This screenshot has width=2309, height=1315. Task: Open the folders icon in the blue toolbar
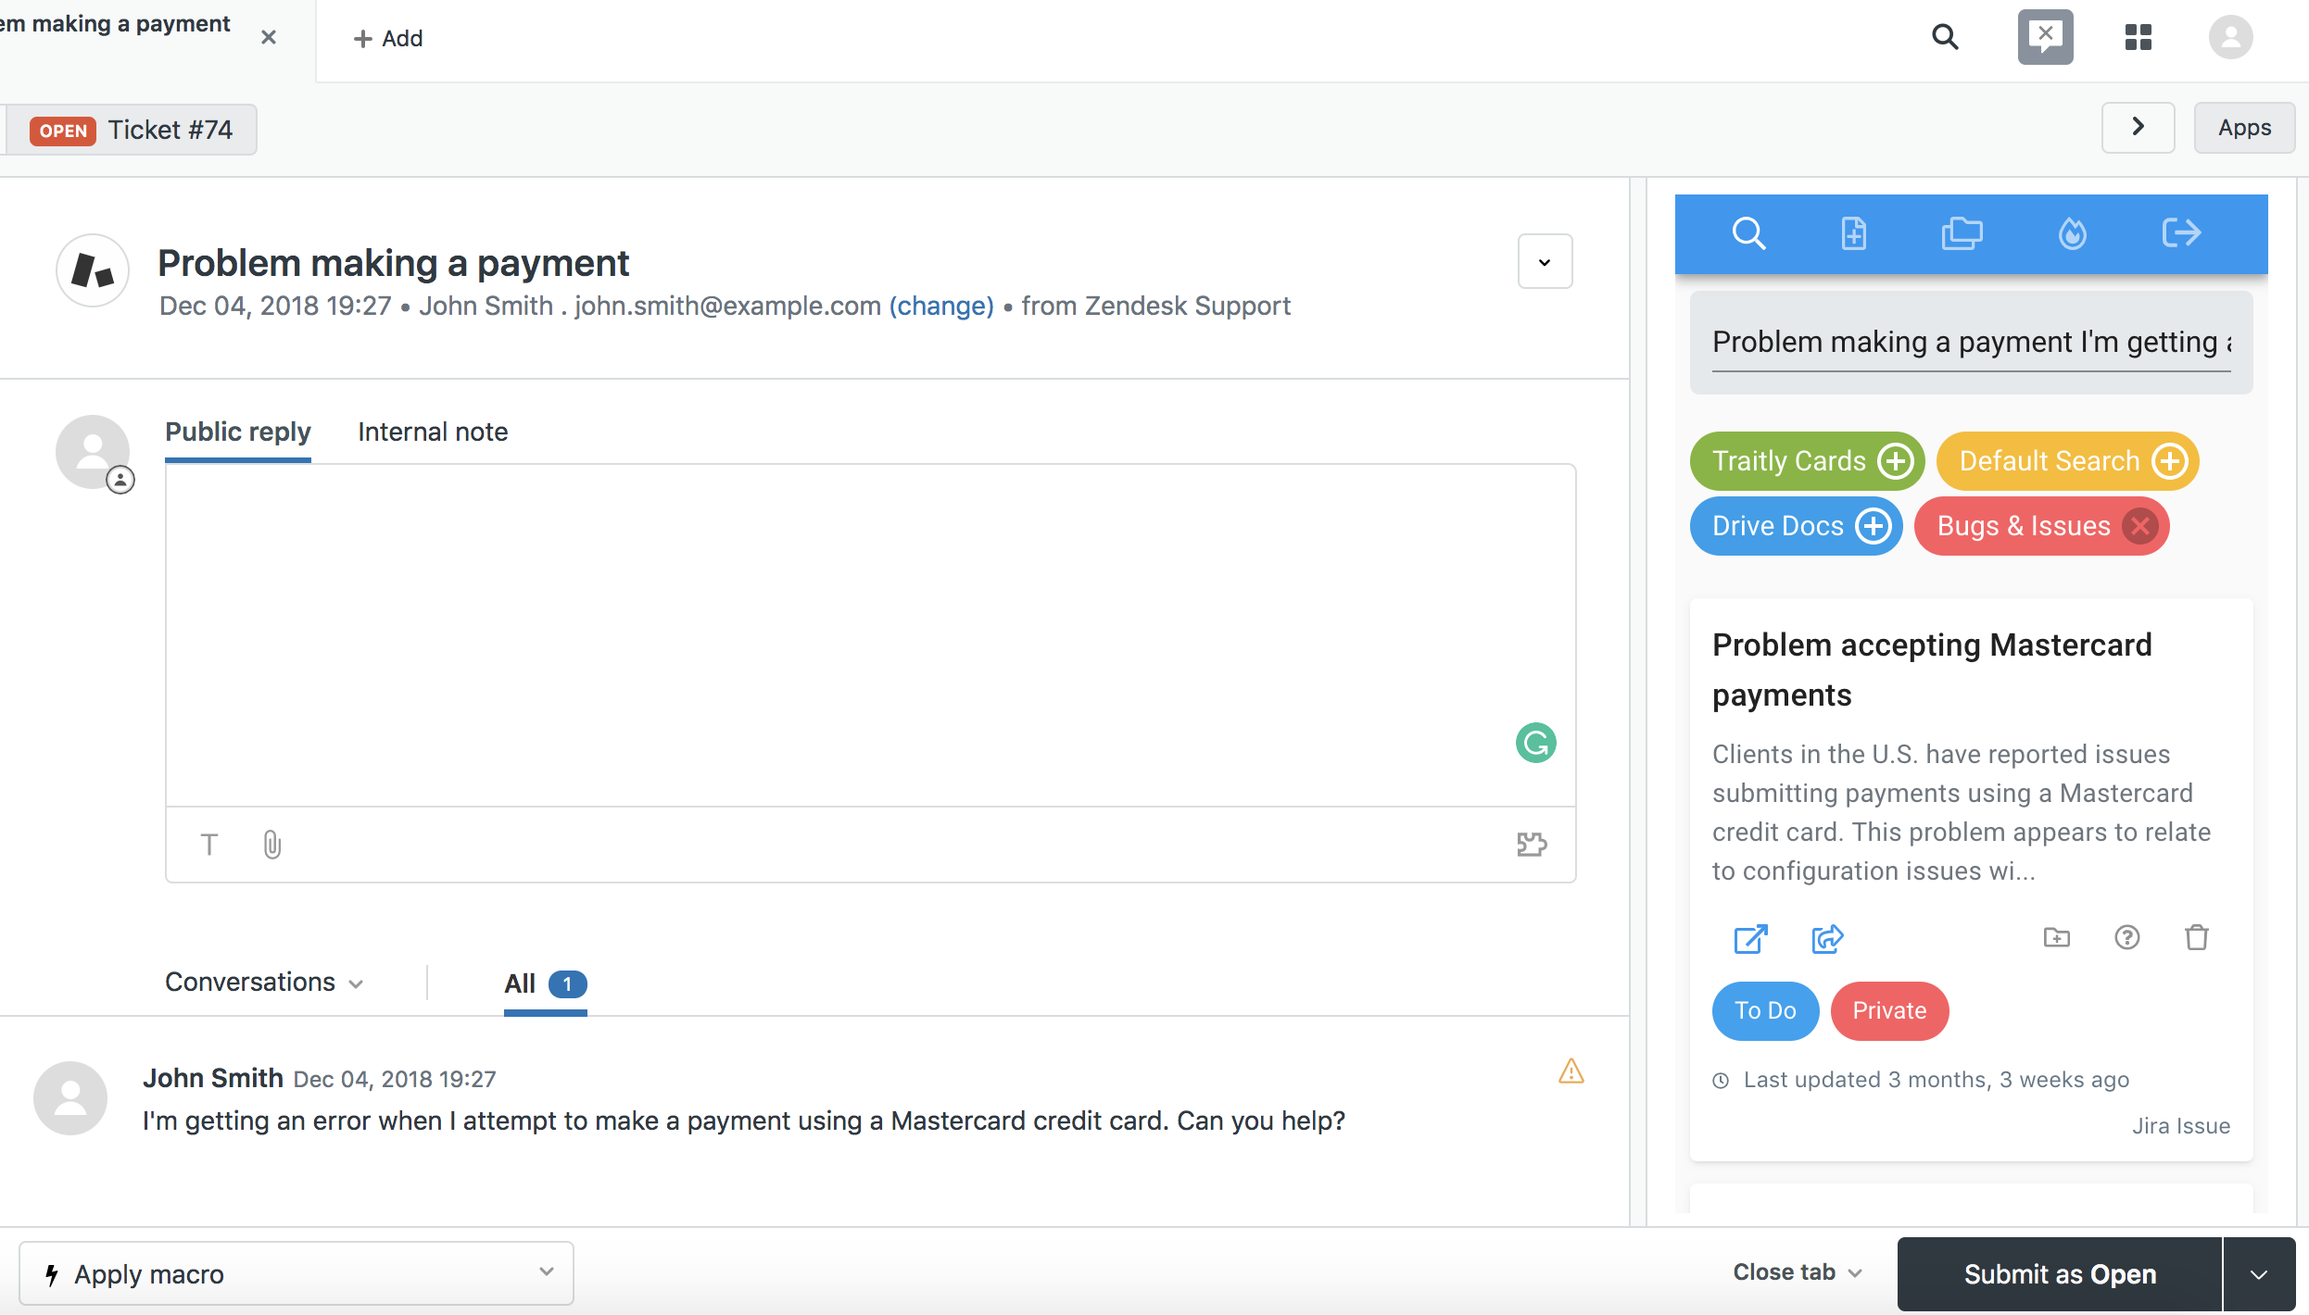click(x=1962, y=233)
